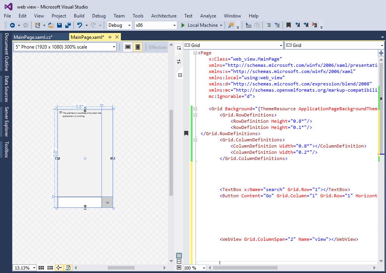
Task: Switch designer to portrait orientation
Action: click(137, 47)
